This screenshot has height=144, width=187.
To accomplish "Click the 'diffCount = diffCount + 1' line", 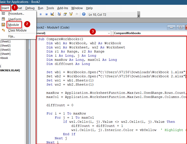I will coord(97,126).
